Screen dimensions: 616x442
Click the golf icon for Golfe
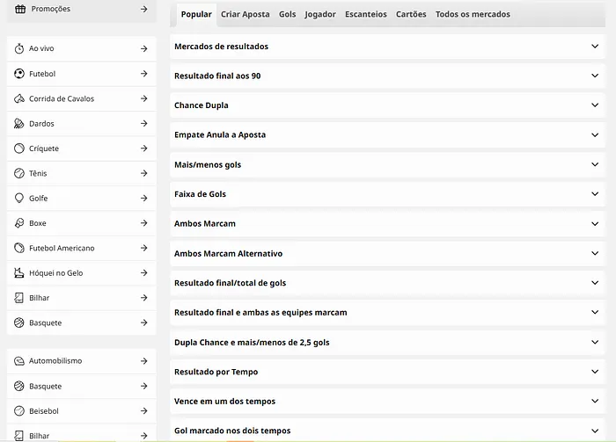tap(19, 198)
